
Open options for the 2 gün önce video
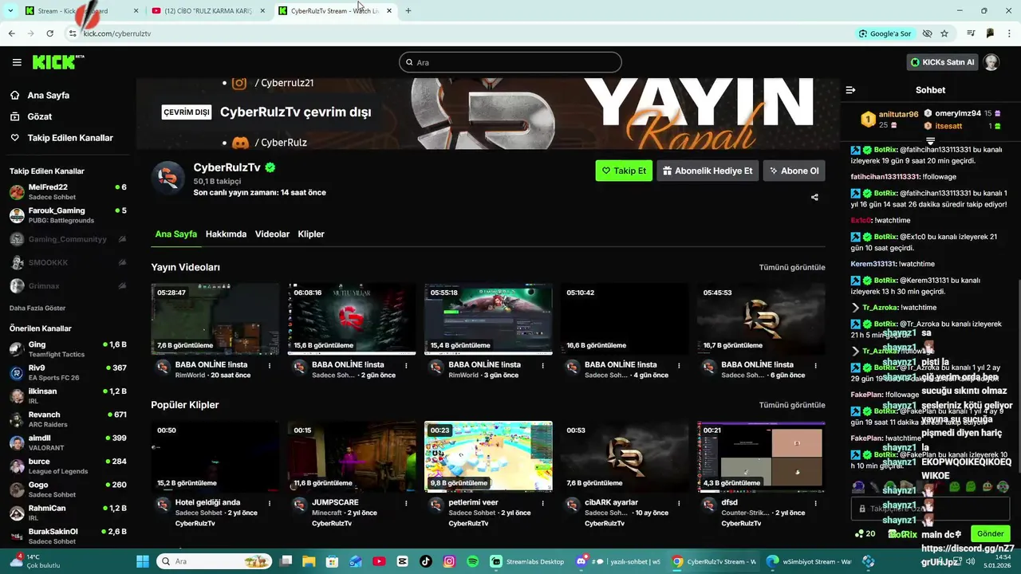pos(406,366)
